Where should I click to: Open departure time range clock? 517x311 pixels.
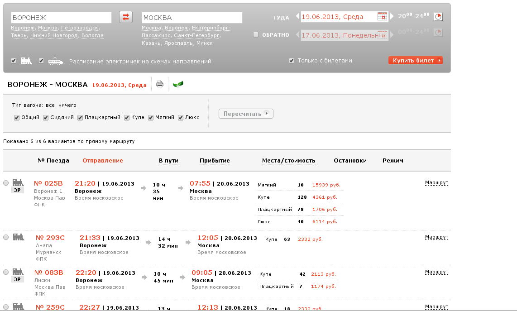pyautogui.click(x=438, y=17)
